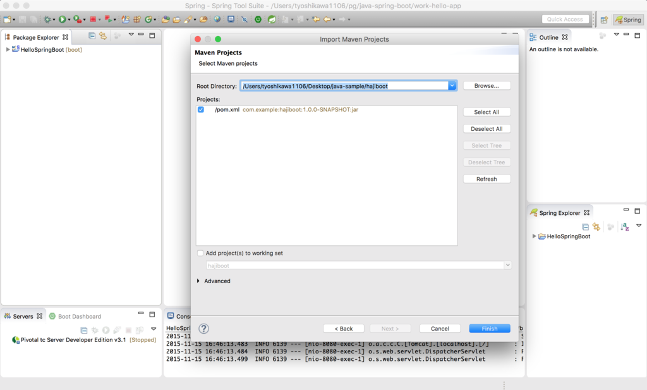Screen dimensions: 647x390
Task: Open the Run button dropdown arrow
Action: 69,20
